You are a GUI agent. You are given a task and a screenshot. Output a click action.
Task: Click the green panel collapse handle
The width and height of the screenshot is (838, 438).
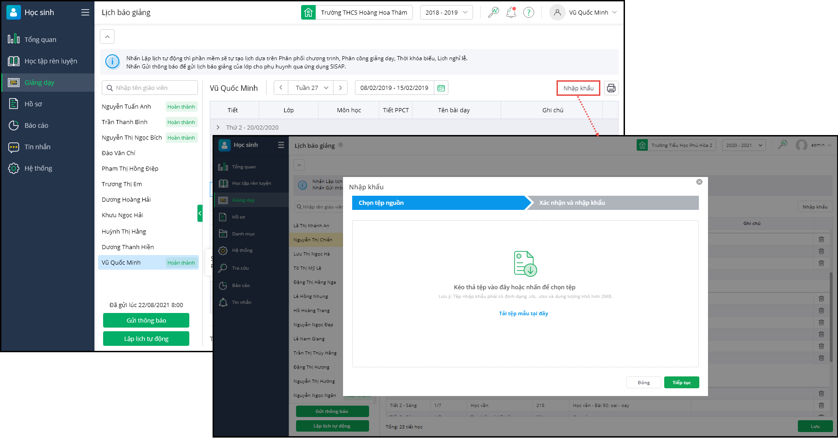(200, 214)
